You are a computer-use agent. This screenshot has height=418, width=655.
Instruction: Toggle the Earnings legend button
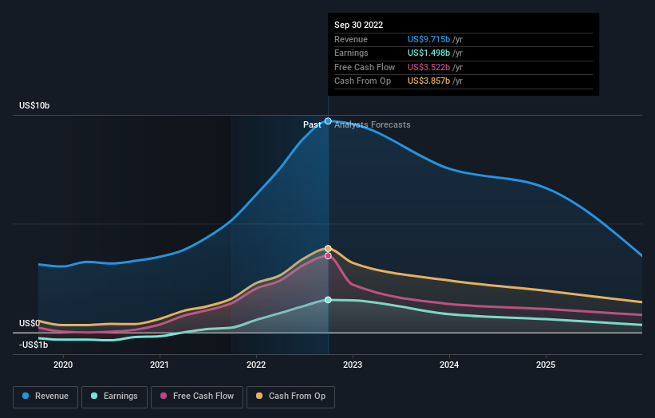tap(114, 396)
